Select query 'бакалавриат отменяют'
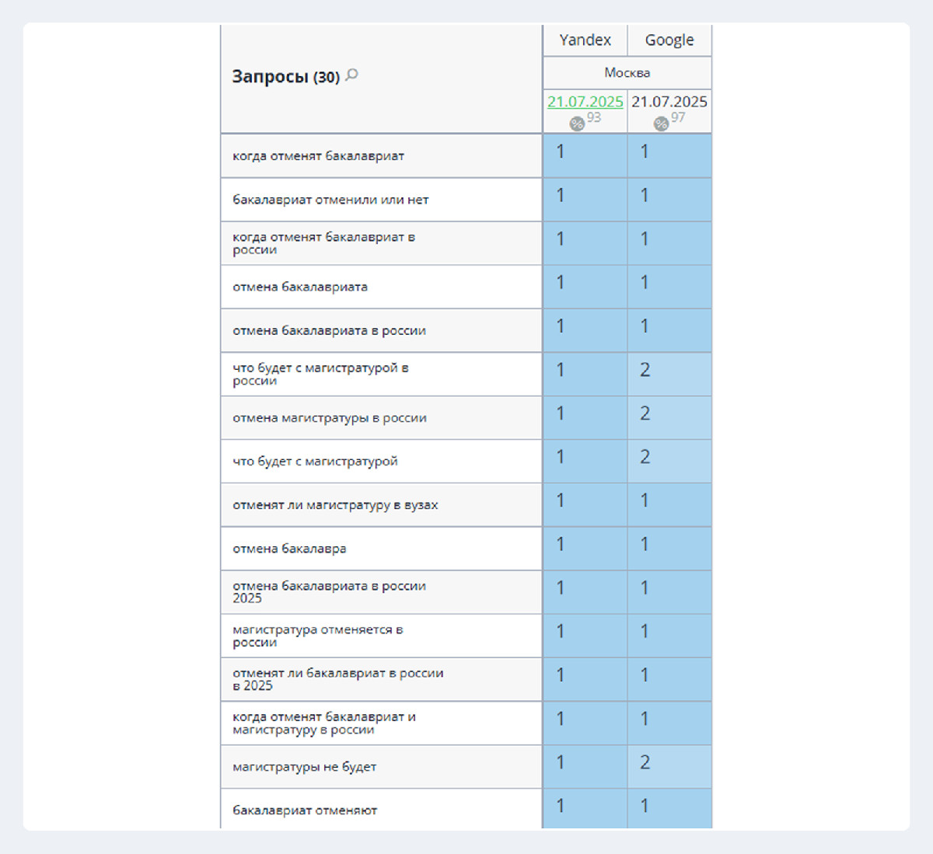933x854 pixels. 305,810
